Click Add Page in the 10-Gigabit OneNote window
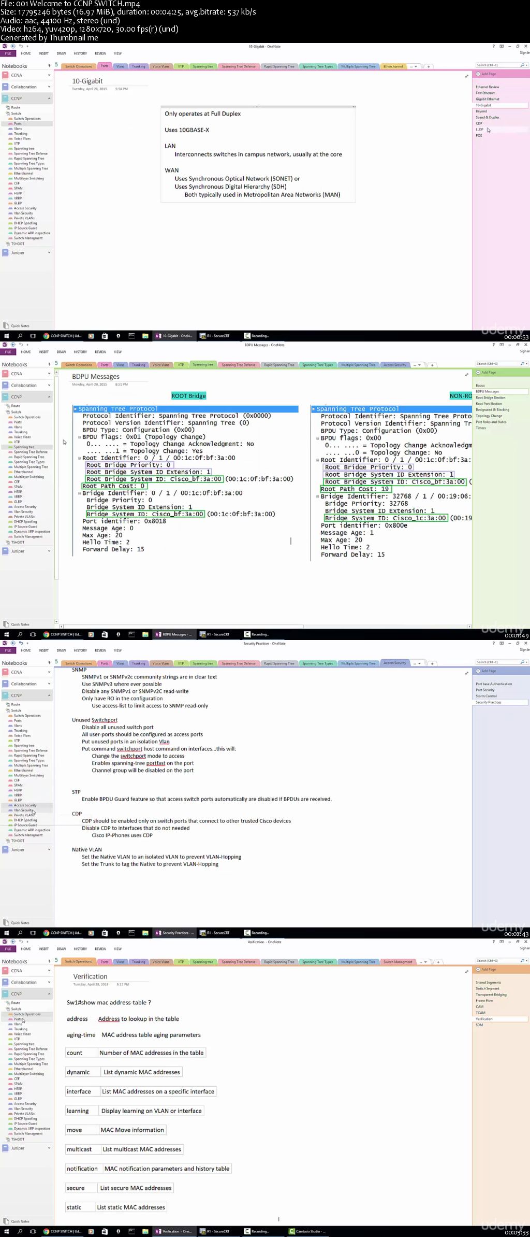 pos(486,74)
